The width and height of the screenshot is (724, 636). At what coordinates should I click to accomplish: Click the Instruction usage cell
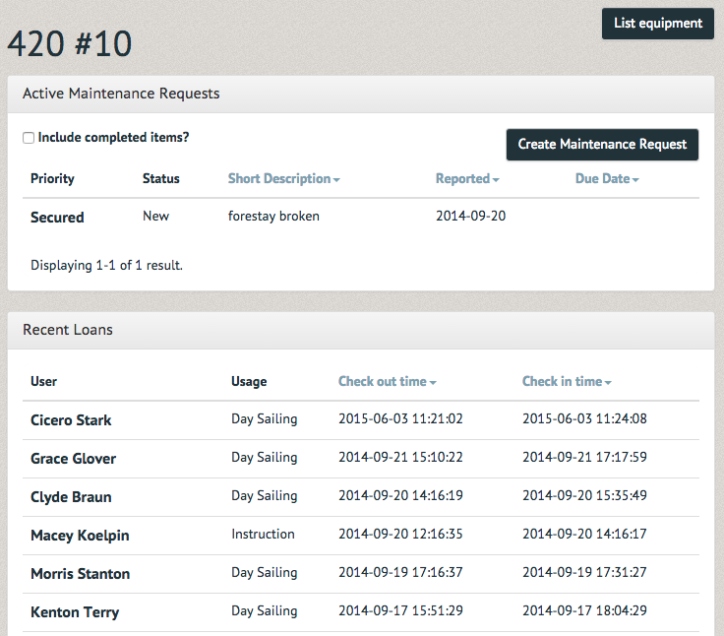pos(263,534)
